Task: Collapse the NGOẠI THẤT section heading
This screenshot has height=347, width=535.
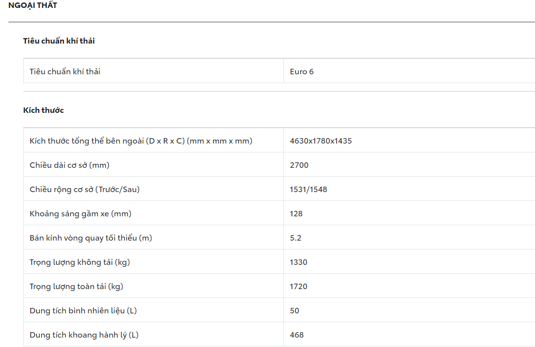Action: click(33, 5)
